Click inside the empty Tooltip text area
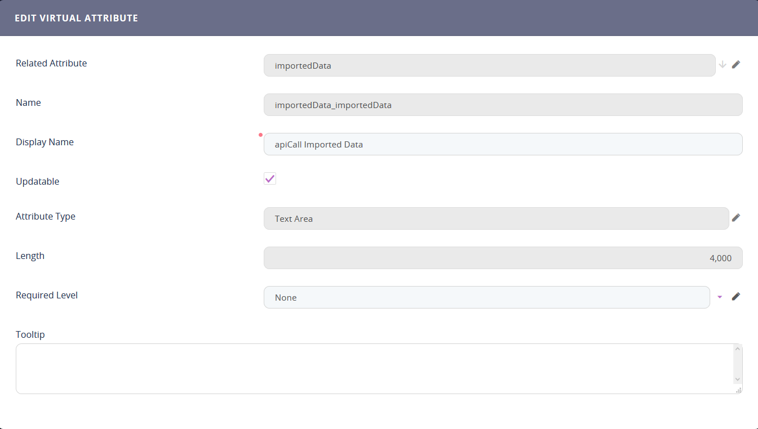 tap(371, 368)
